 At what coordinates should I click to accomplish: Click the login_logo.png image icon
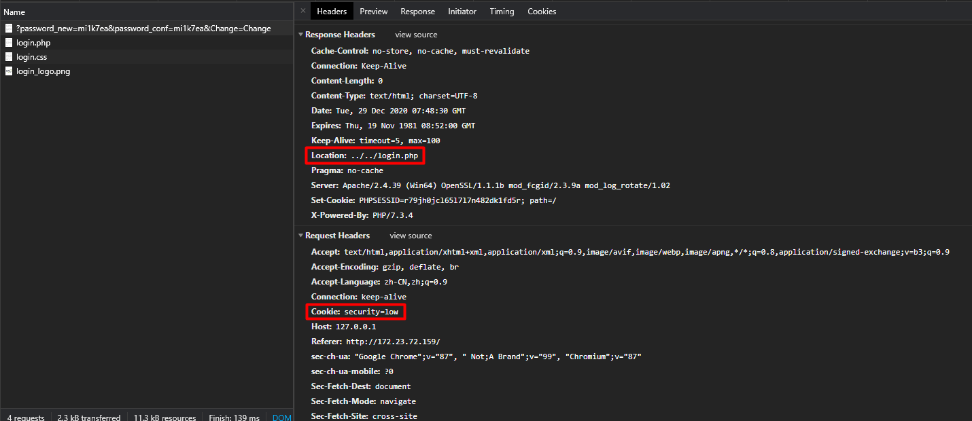pyautogui.click(x=9, y=71)
